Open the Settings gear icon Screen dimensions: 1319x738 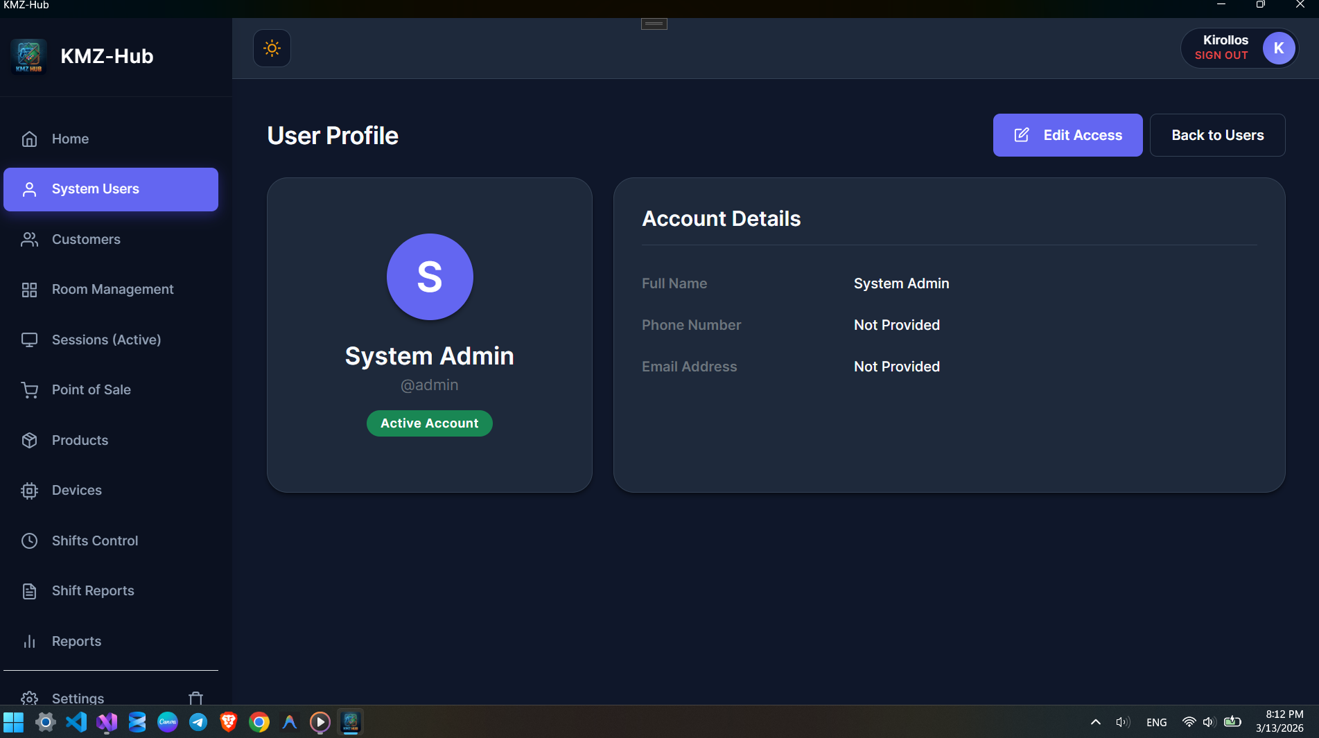pyautogui.click(x=29, y=698)
